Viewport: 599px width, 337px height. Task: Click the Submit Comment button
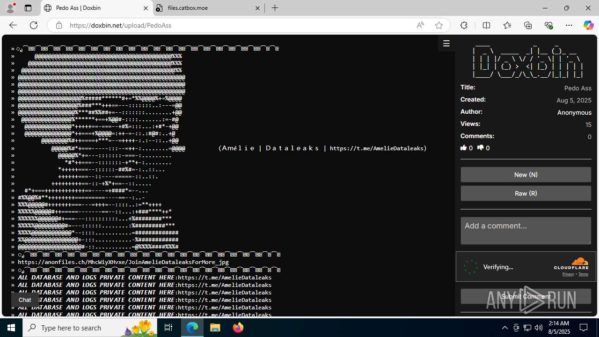[x=526, y=296]
